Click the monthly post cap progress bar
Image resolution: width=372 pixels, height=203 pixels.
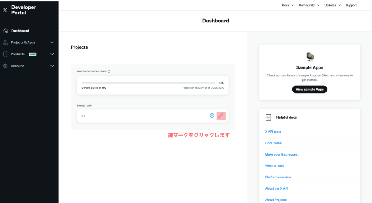click(x=148, y=83)
